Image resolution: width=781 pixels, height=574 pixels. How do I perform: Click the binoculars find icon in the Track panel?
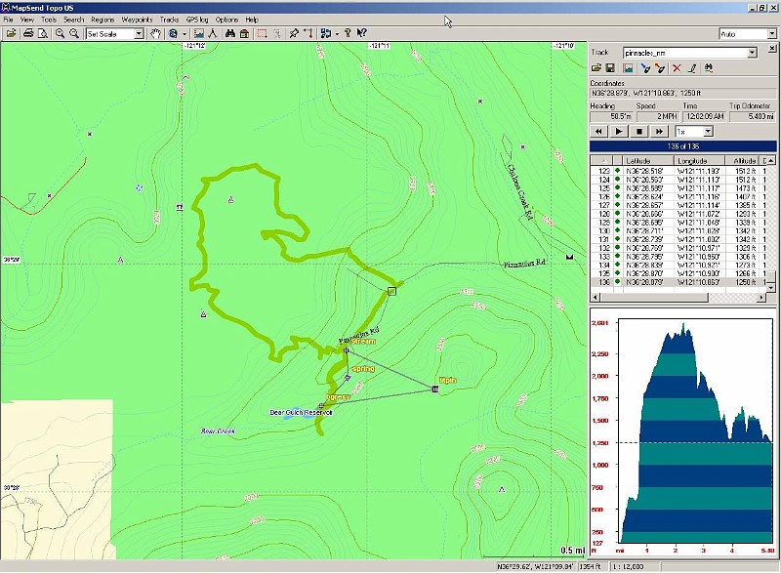pyautogui.click(x=709, y=67)
